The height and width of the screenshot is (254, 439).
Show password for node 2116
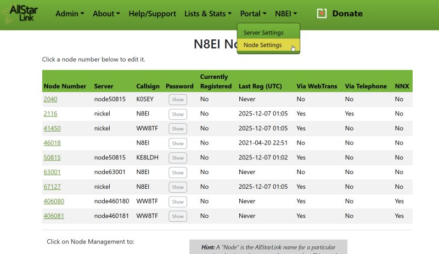[178, 114]
